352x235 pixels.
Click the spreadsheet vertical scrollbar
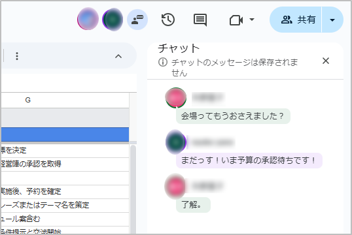point(133,189)
